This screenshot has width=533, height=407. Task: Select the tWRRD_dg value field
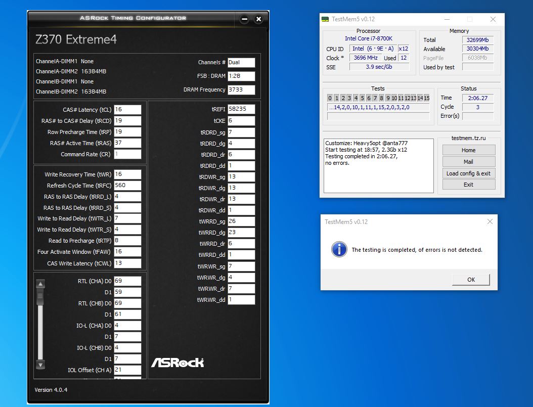point(241,233)
